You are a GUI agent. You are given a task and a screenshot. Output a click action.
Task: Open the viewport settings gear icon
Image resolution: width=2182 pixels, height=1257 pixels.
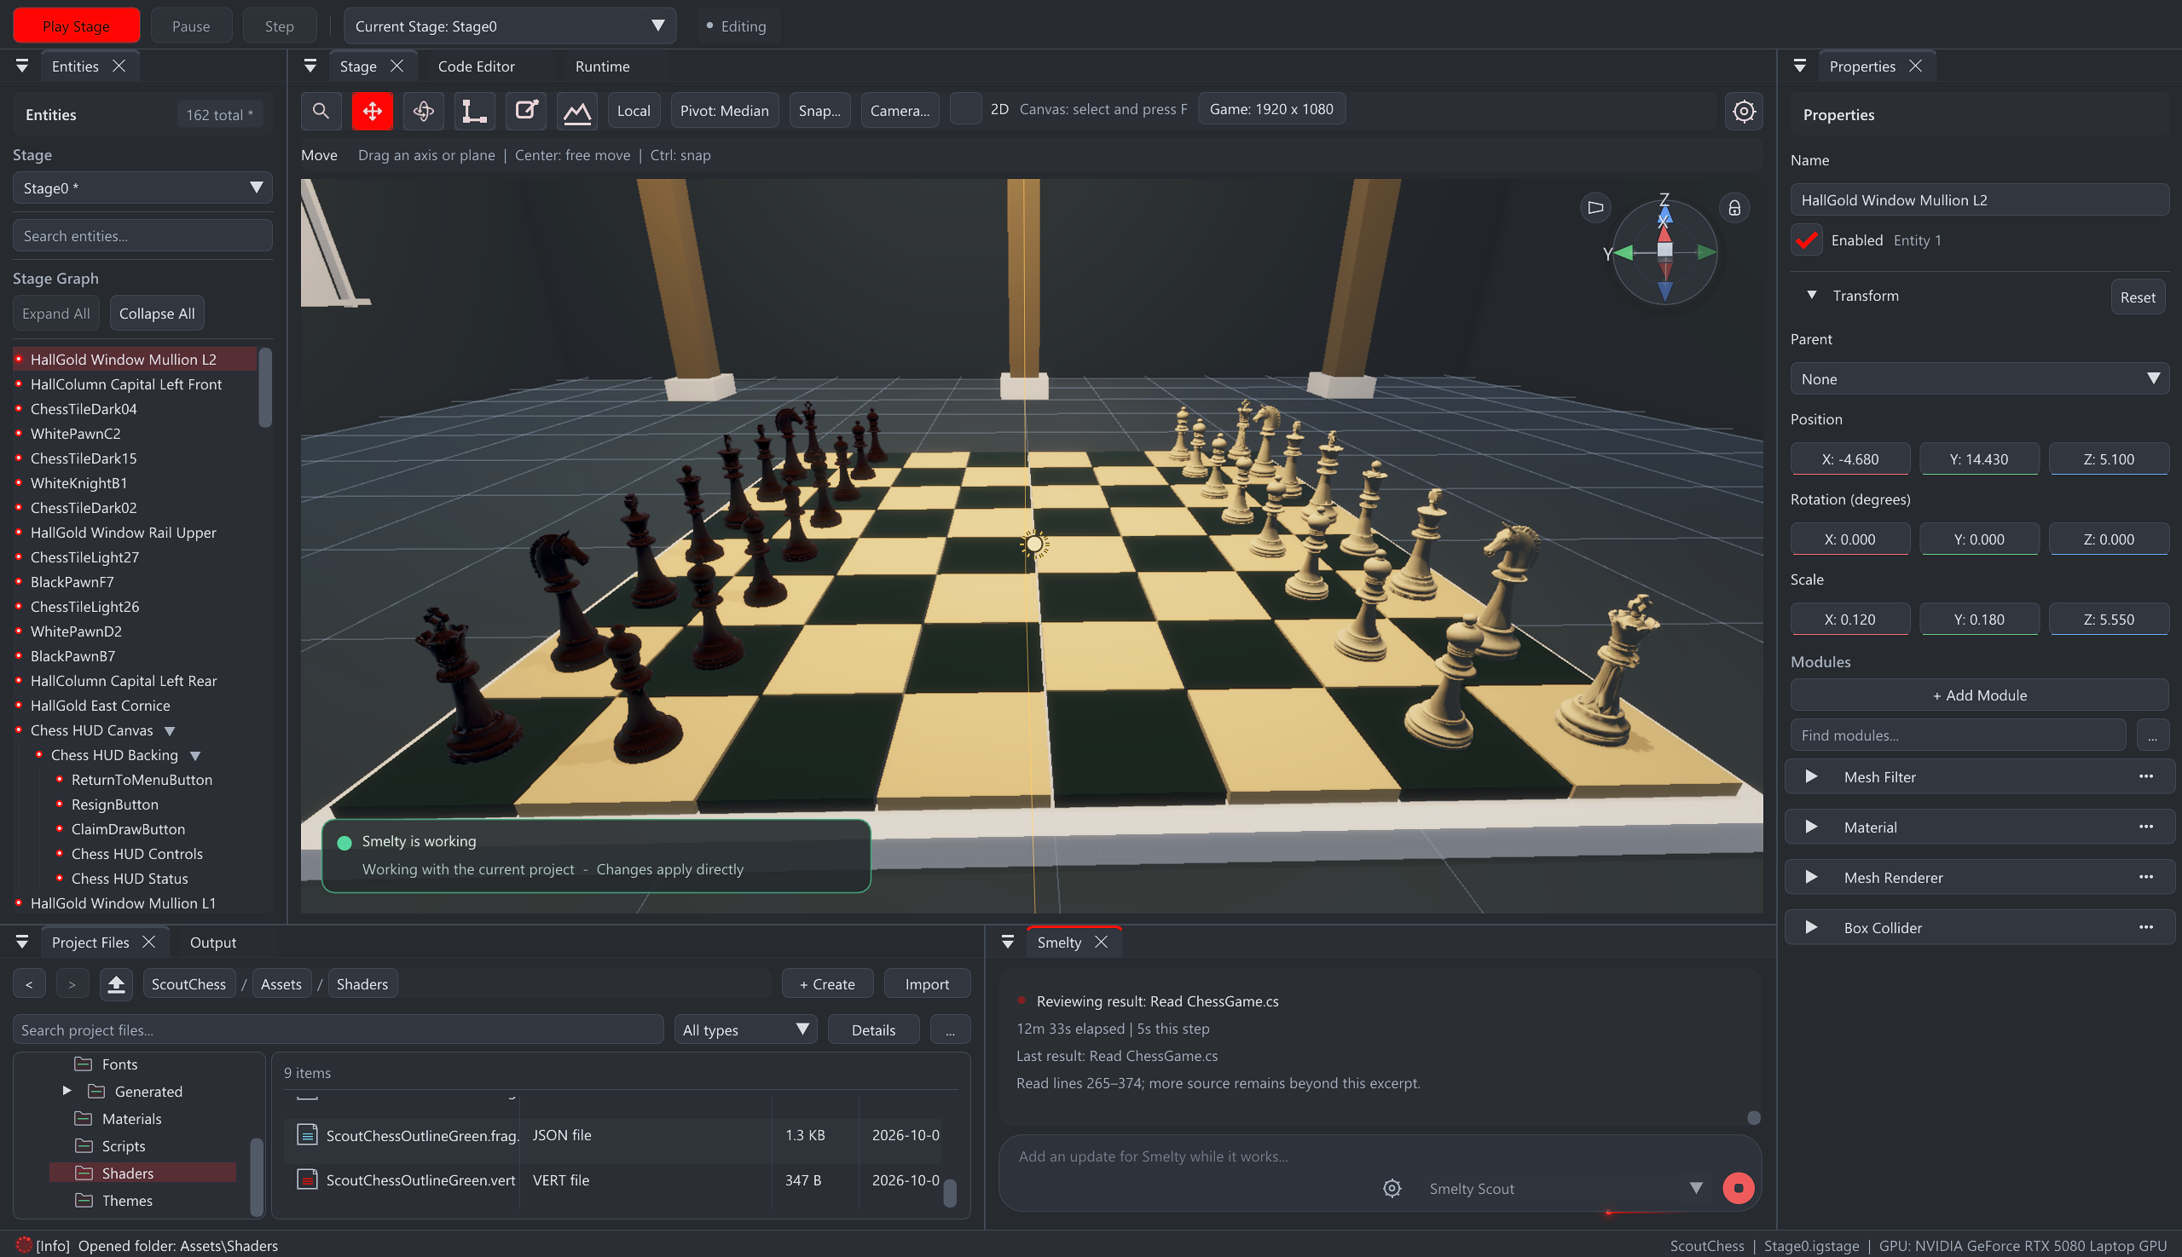click(x=1743, y=112)
